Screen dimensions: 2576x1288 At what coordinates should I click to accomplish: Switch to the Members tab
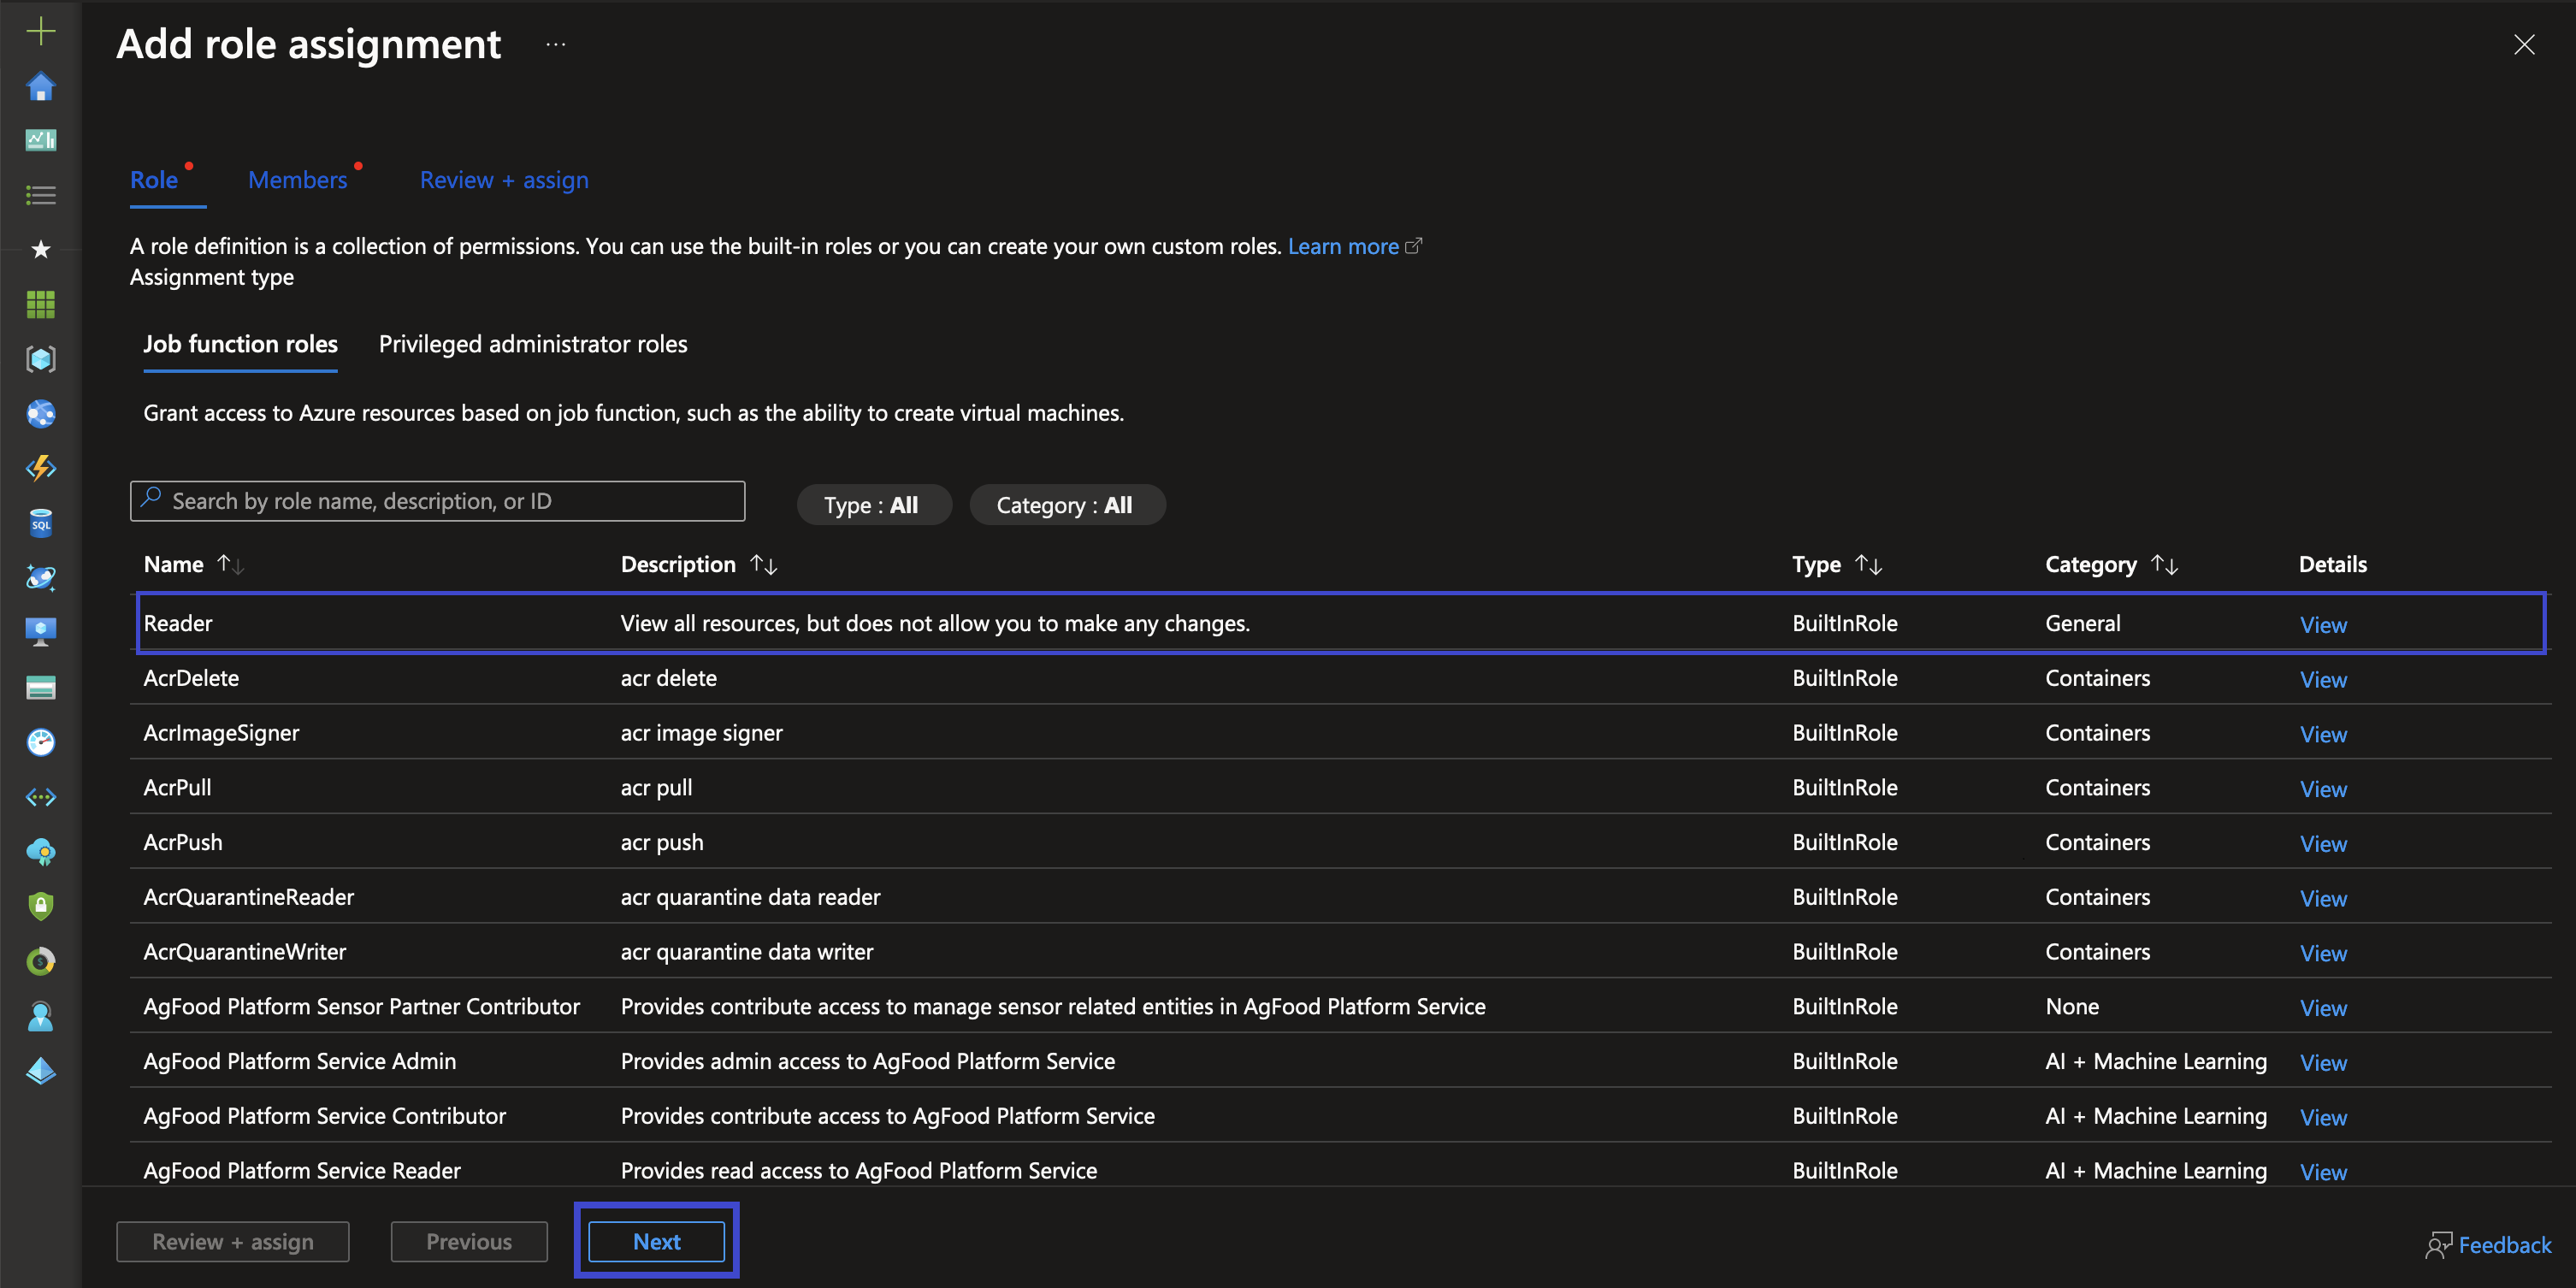tap(298, 179)
